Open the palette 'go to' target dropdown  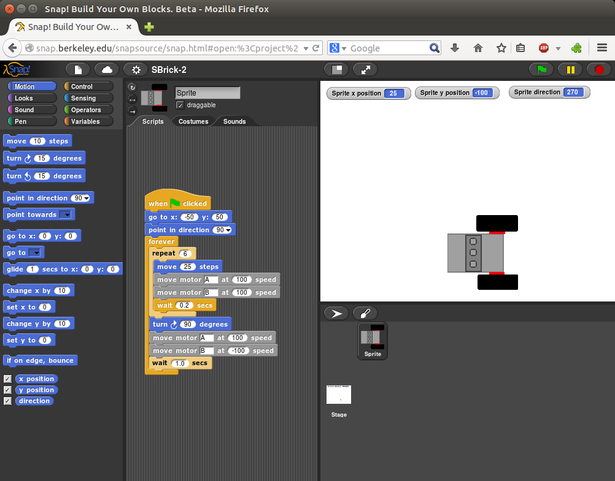point(35,252)
